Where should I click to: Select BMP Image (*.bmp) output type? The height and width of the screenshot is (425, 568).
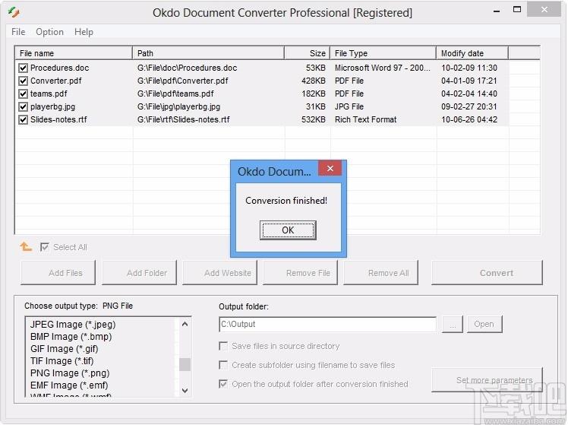[71, 337]
